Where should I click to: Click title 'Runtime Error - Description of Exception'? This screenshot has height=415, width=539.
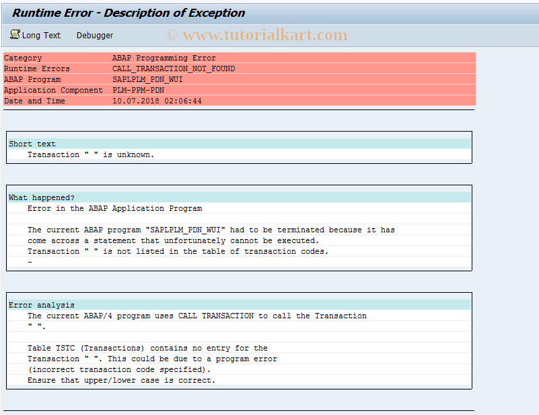[129, 13]
